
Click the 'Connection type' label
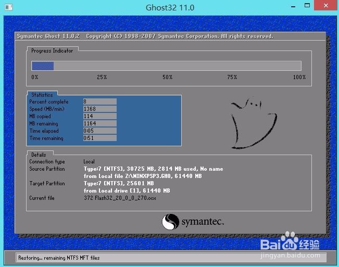click(x=47, y=162)
